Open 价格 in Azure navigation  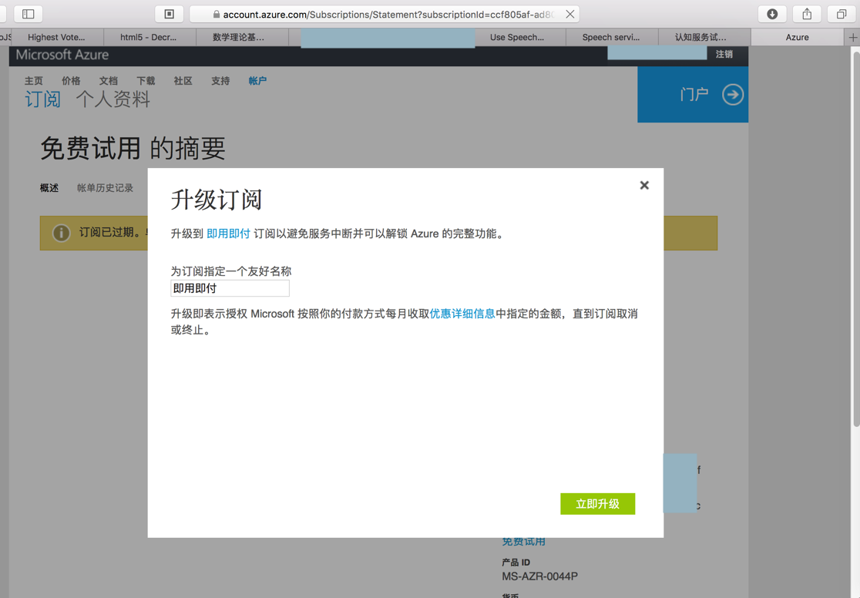point(71,81)
